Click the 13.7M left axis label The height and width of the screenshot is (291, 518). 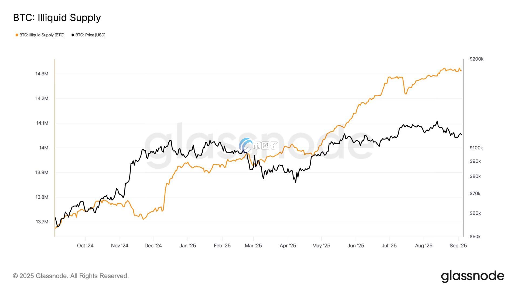pyautogui.click(x=42, y=222)
